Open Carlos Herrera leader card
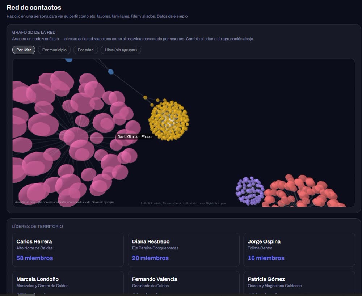This screenshot has width=362, height=296. click(x=68, y=250)
